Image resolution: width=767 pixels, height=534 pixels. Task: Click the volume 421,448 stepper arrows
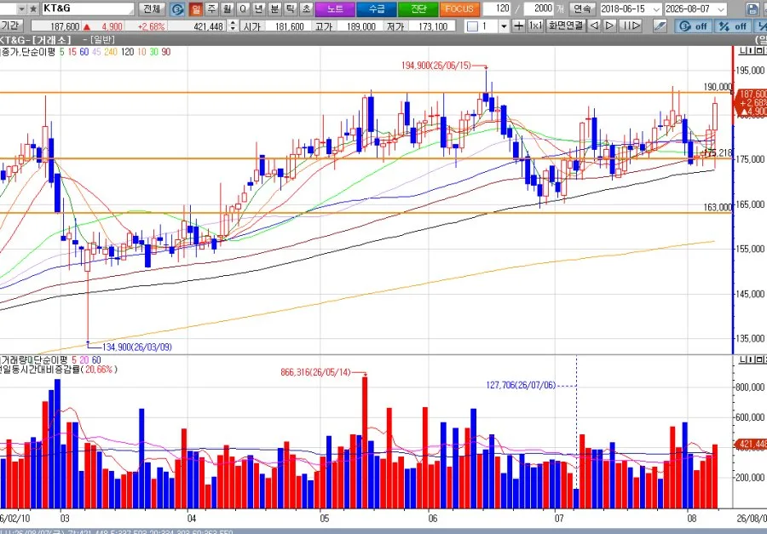point(233,26)
